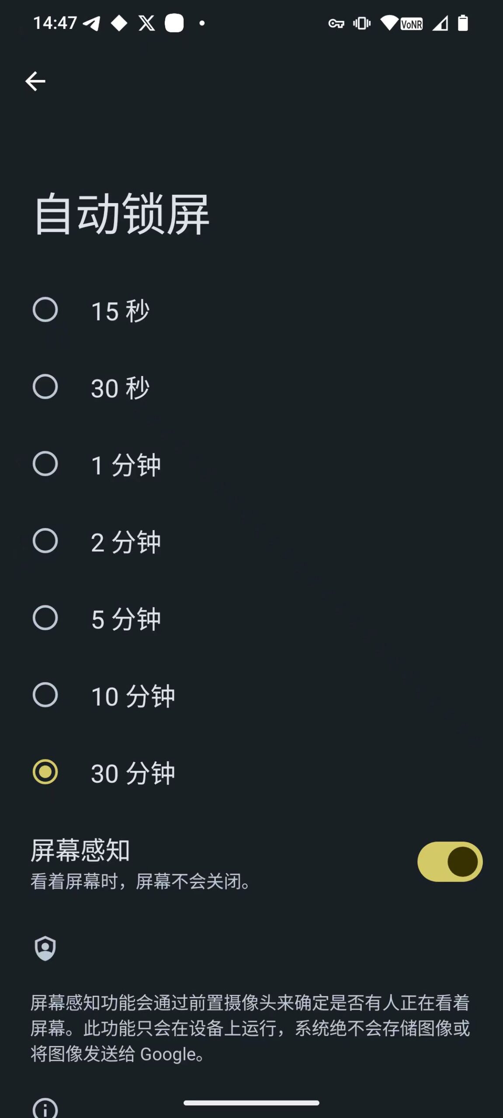Tap the battery status icon
Image resolution: width=503 pixels, height=1118 pixels.
tap(463, 23)
